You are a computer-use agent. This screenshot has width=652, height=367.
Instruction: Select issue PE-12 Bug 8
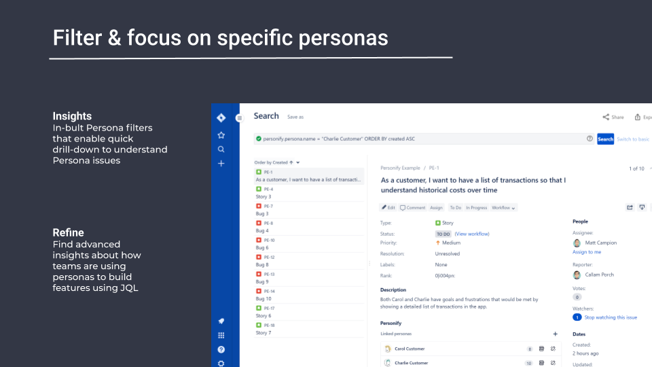pyautogui.click(x=310, y=261)
